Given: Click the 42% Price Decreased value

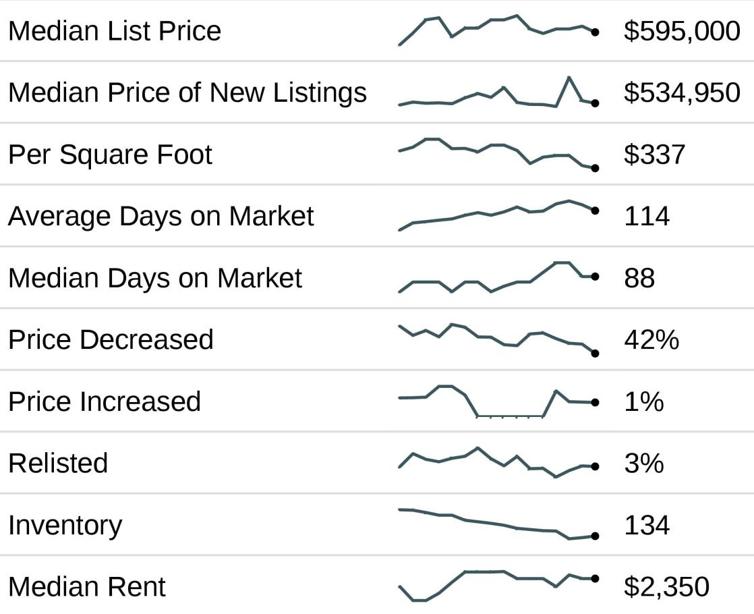Looking at the screenshot, I should (651, 339).
